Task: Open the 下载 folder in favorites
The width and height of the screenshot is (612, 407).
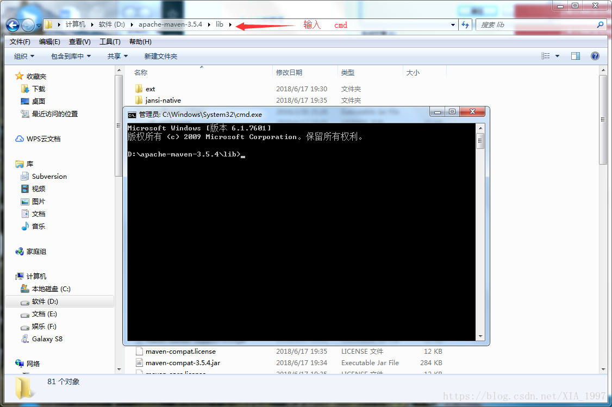Action: pyautogui.click(x=38, y=89)
